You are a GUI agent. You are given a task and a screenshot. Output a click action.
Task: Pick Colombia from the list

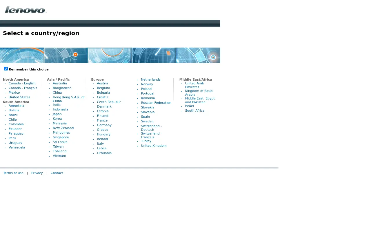(16, 124)
